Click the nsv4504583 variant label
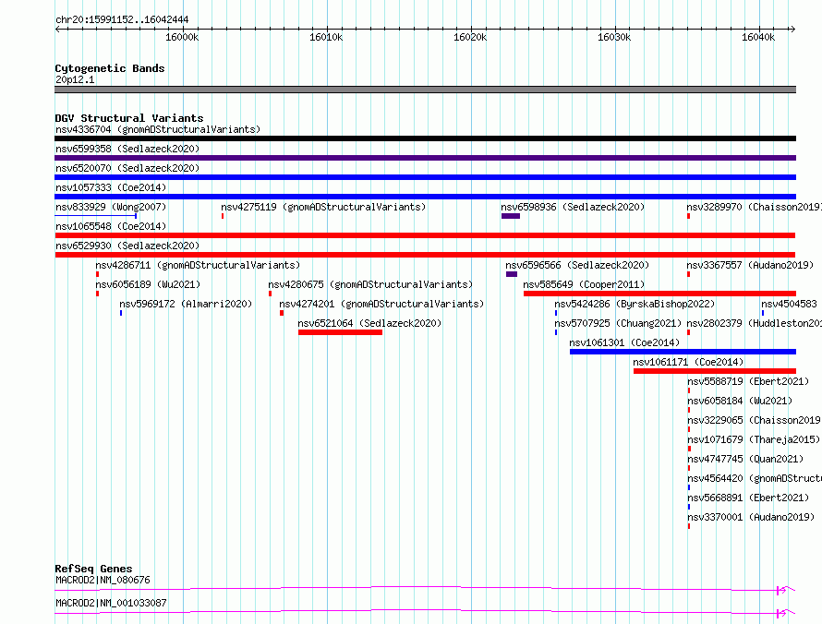The width and height of the screenshot is (822, 624). [789, 304]
